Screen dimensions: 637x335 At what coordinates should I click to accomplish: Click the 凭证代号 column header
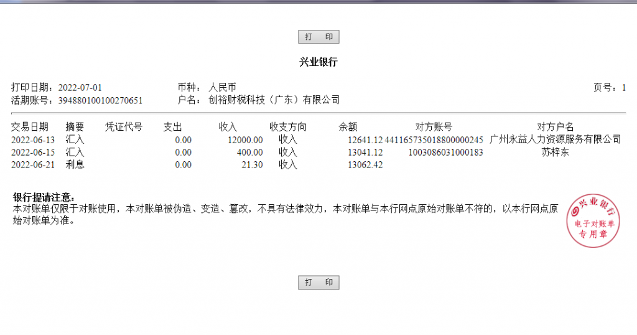pos(124,127)
